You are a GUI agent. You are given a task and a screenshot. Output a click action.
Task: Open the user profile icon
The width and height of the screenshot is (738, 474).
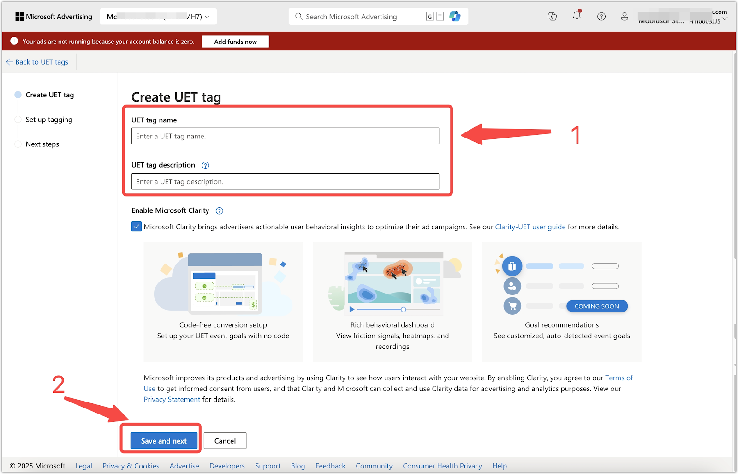(x=625, y=17)
